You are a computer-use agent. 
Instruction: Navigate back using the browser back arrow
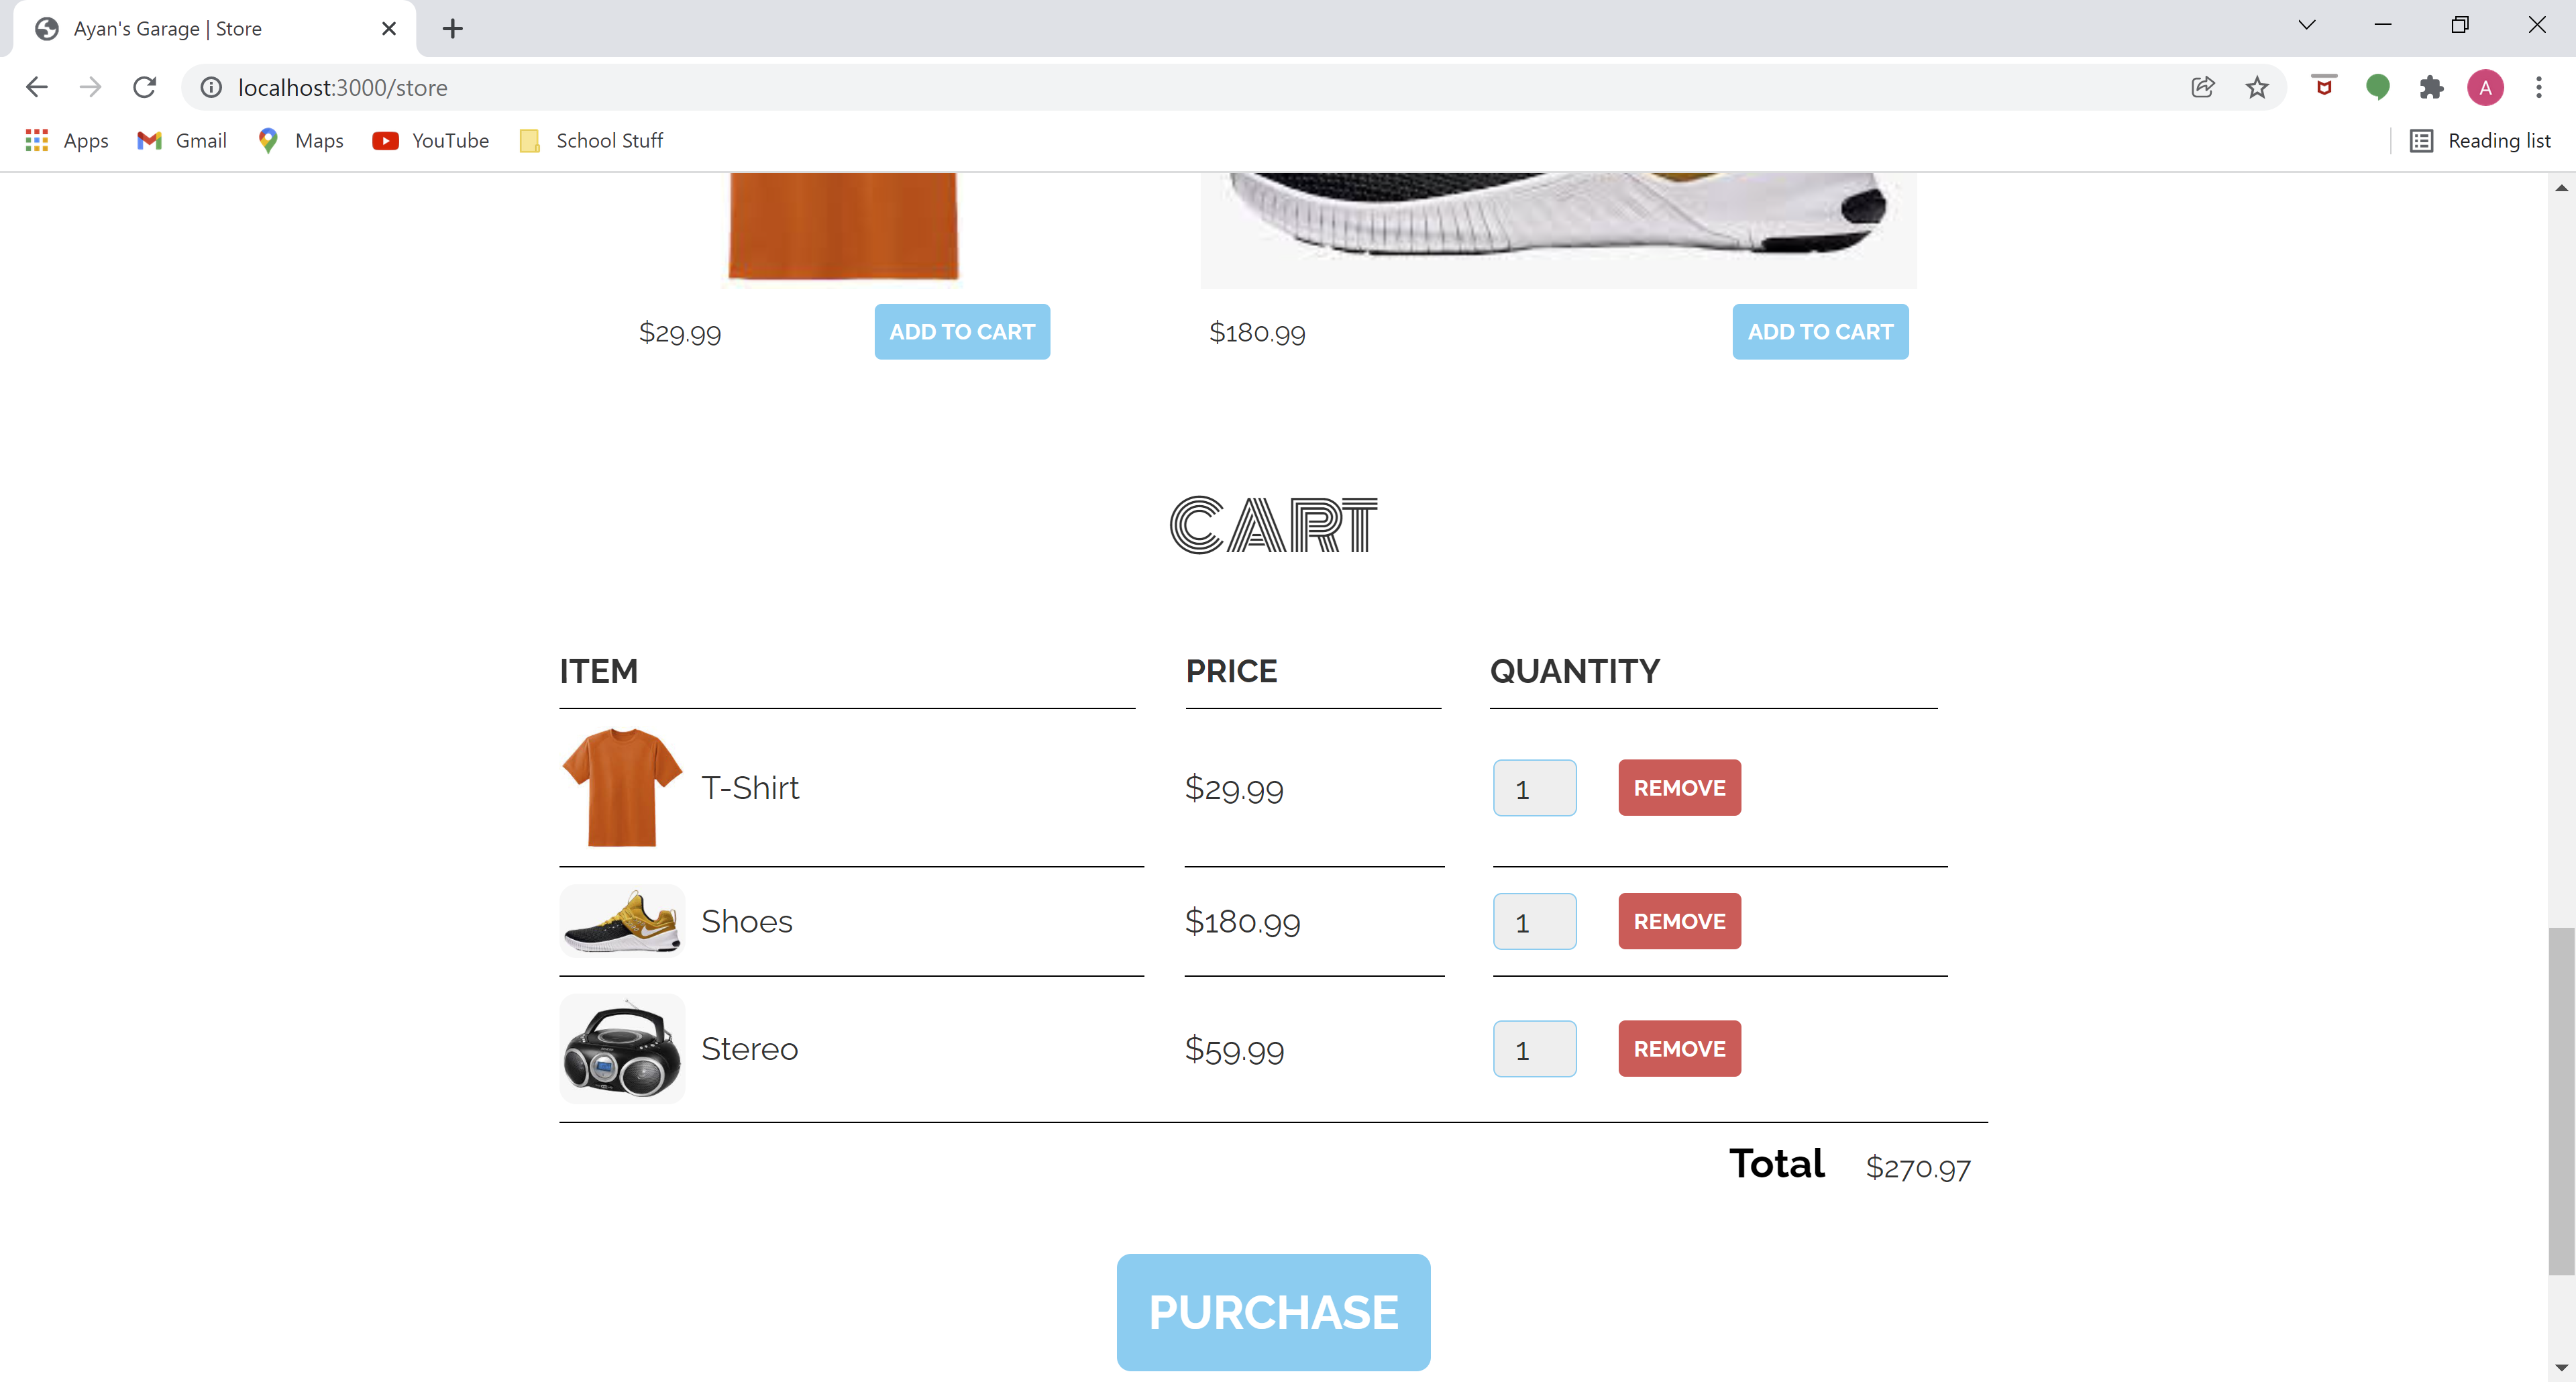point(37,87)
